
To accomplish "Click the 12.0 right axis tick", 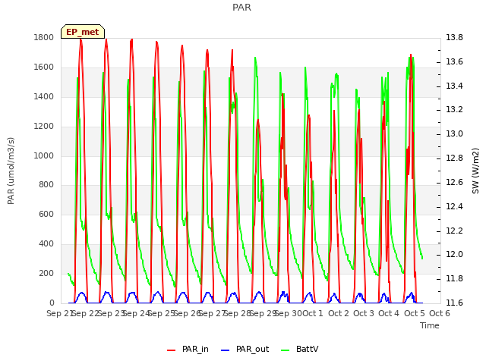I will 454,255.
